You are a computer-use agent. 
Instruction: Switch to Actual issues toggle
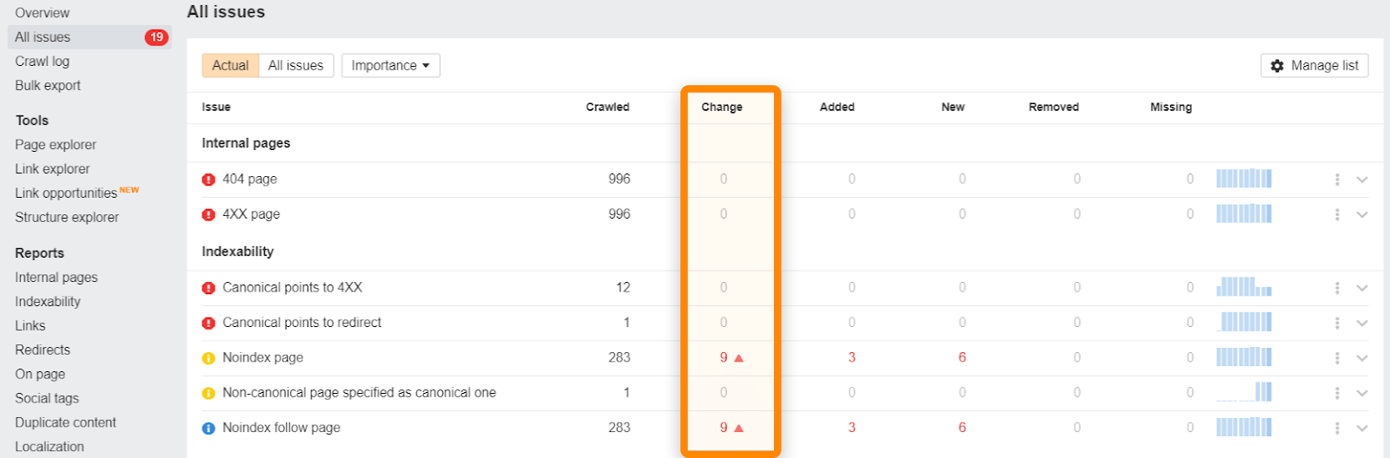[x=230, y=66]
